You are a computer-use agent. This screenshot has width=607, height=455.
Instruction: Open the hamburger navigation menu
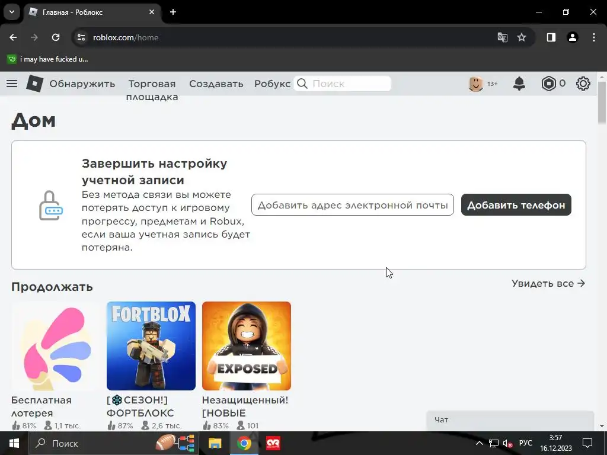12,84
